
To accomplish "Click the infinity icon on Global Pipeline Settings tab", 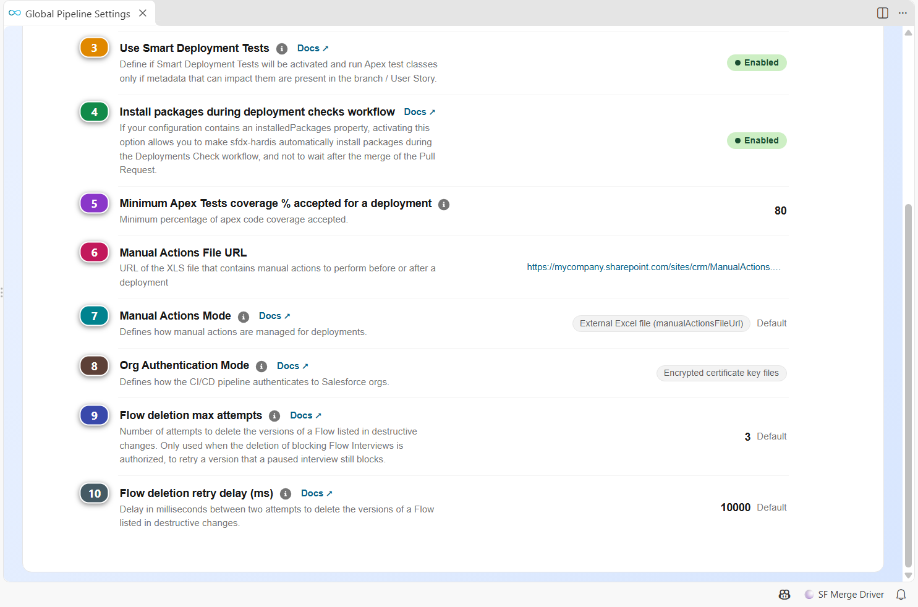I will tap(15, 13).
